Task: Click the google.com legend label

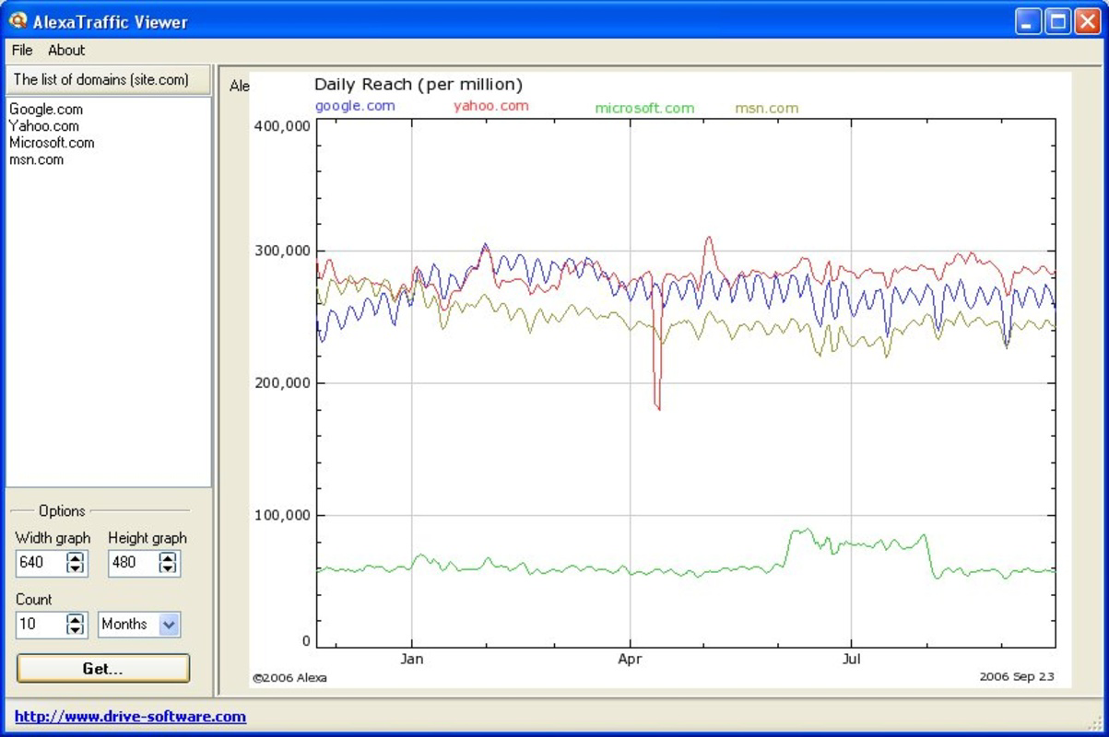Action: [355, 106]
